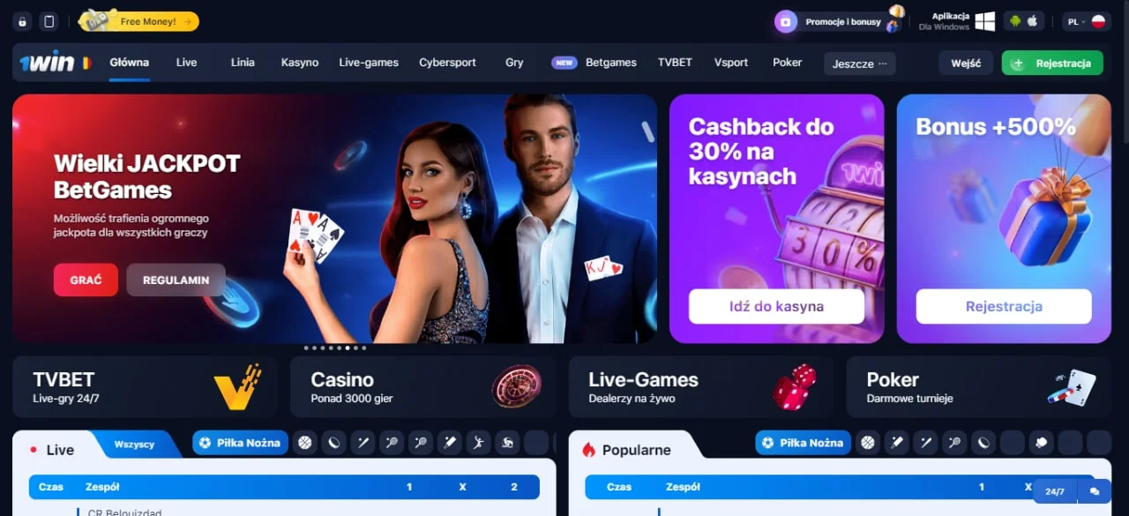Switch to the Cybersport section
This screenshot has height=516, width=1129.
447,63
